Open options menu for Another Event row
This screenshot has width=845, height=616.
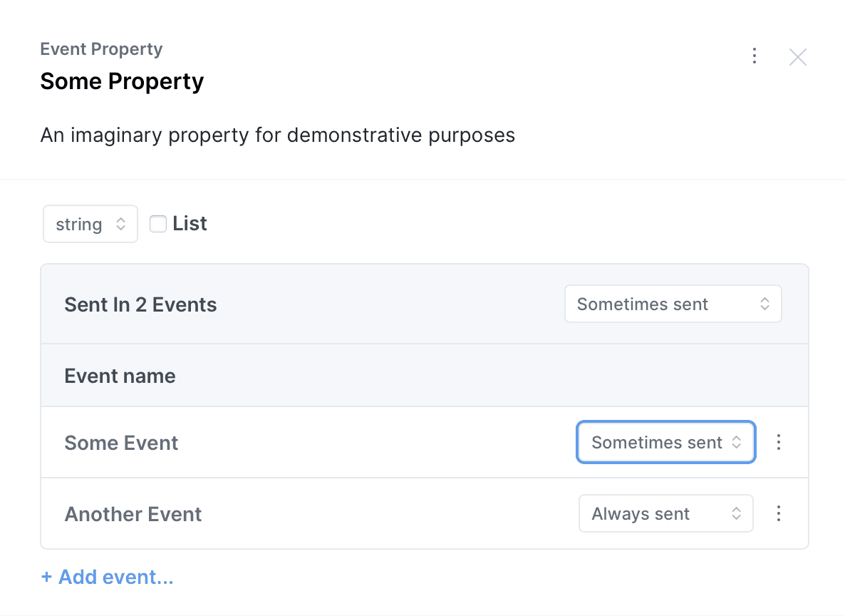(x=779, y=513)
